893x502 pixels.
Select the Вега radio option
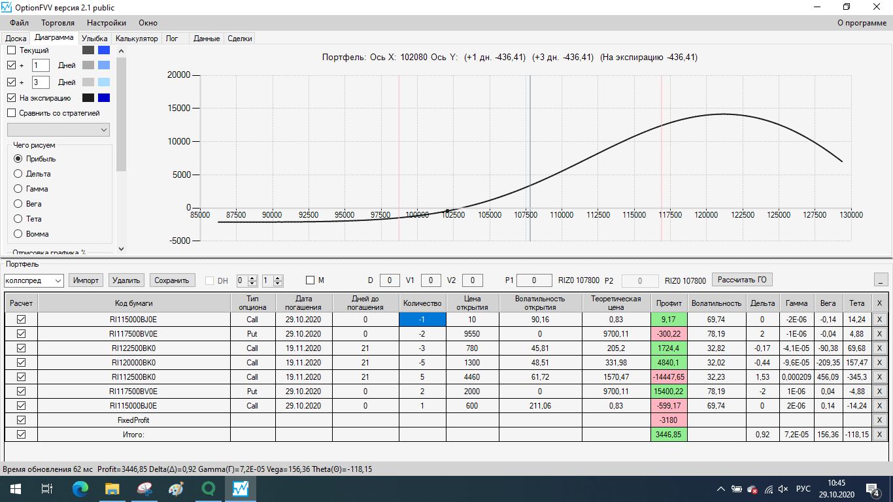pyautogui.click(x=18, y=204)
